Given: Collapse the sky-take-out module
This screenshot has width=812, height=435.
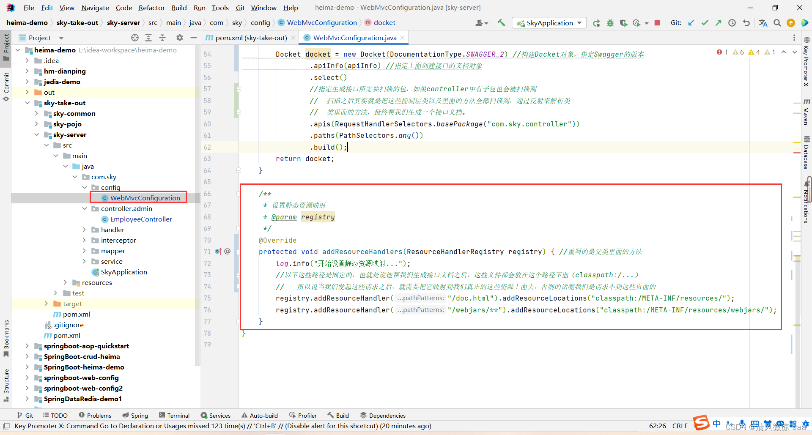Looking at the screenshot, I should 27,103.
